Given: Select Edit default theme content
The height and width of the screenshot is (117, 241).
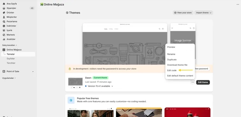Looking at the screenshot, I should [180, 76].
